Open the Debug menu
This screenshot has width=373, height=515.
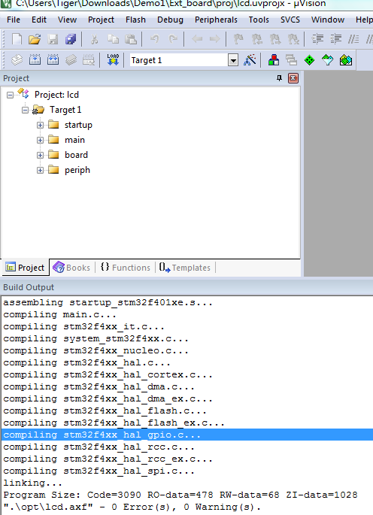[x=170, y=20]
